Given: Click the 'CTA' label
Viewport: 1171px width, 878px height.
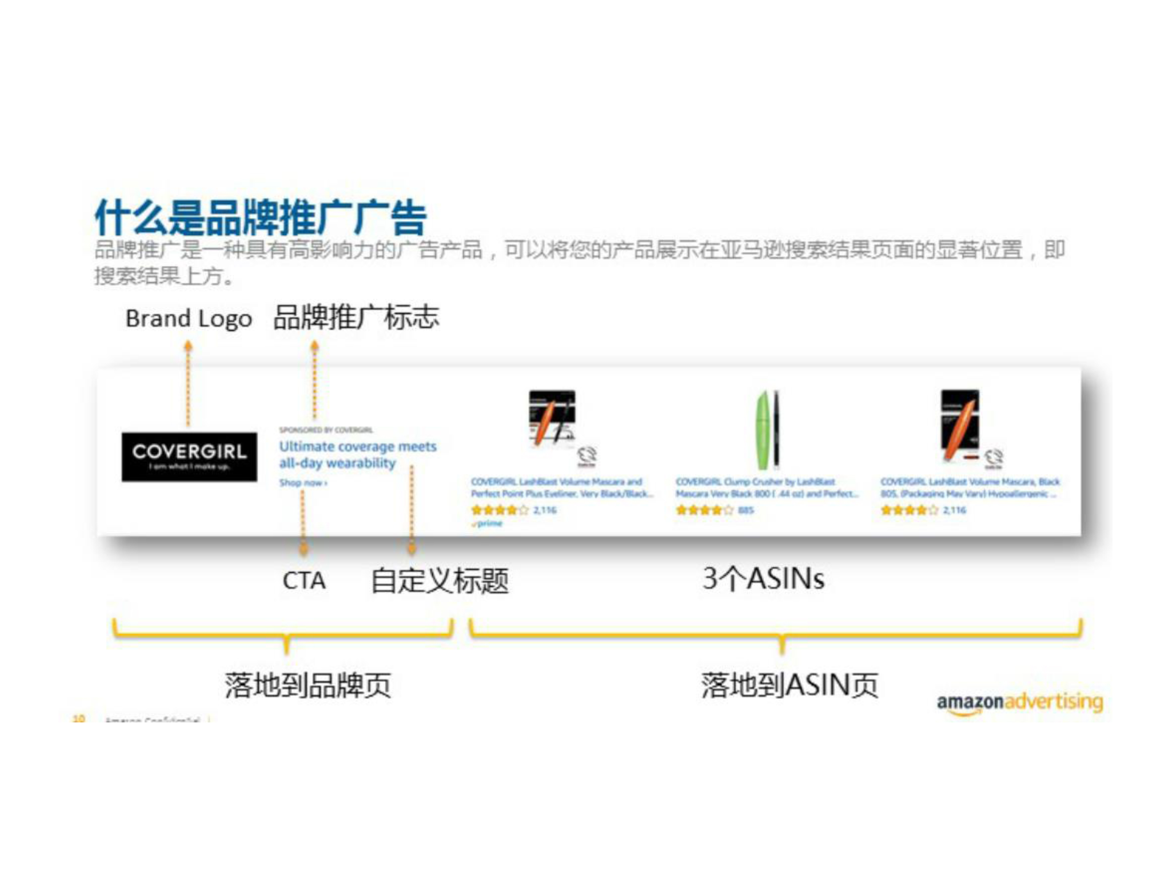Looking at the screenshot, I should 304,581.
